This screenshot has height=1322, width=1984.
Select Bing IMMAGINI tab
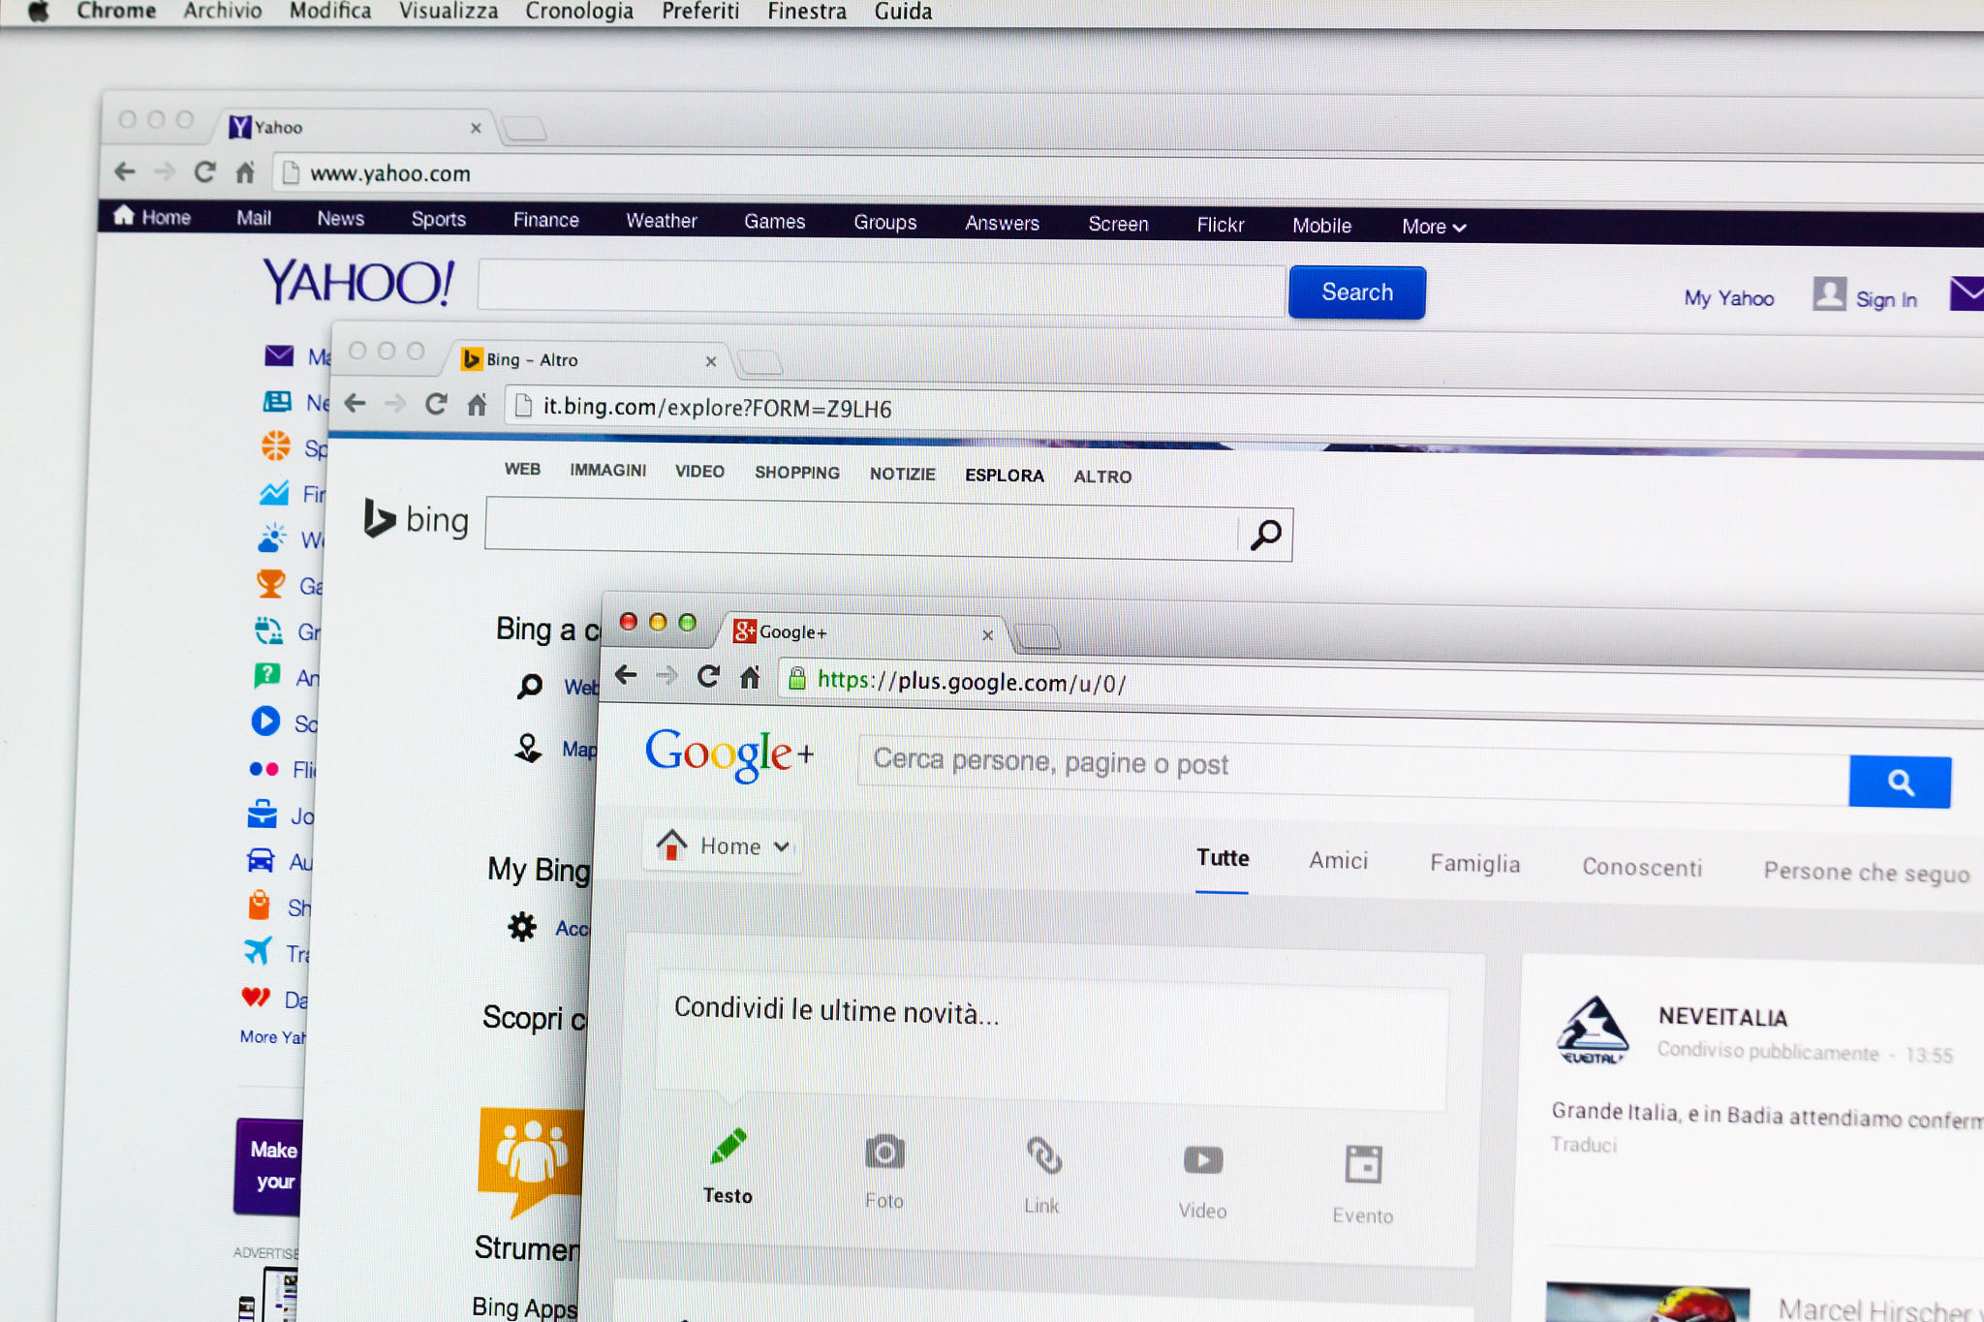click(607, 470)
